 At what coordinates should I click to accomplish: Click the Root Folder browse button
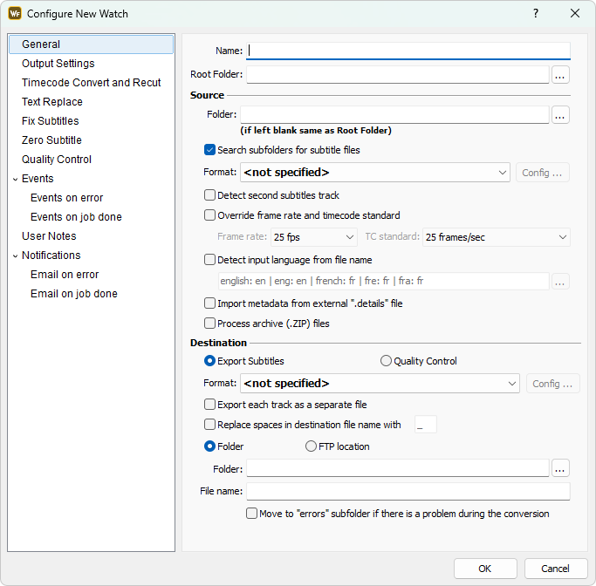pyautogui.click(x=560, y=75)
